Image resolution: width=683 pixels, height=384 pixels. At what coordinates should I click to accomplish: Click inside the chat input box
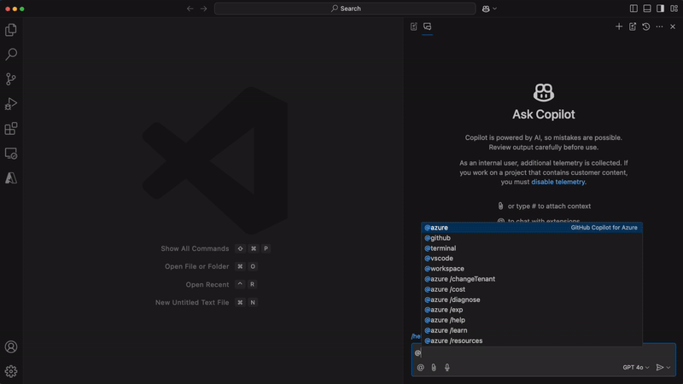coord(543,352)
